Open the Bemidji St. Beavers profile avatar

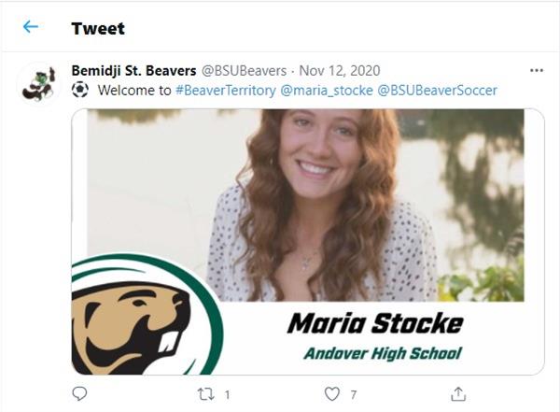pyautogui.click(x=39, y=84)
